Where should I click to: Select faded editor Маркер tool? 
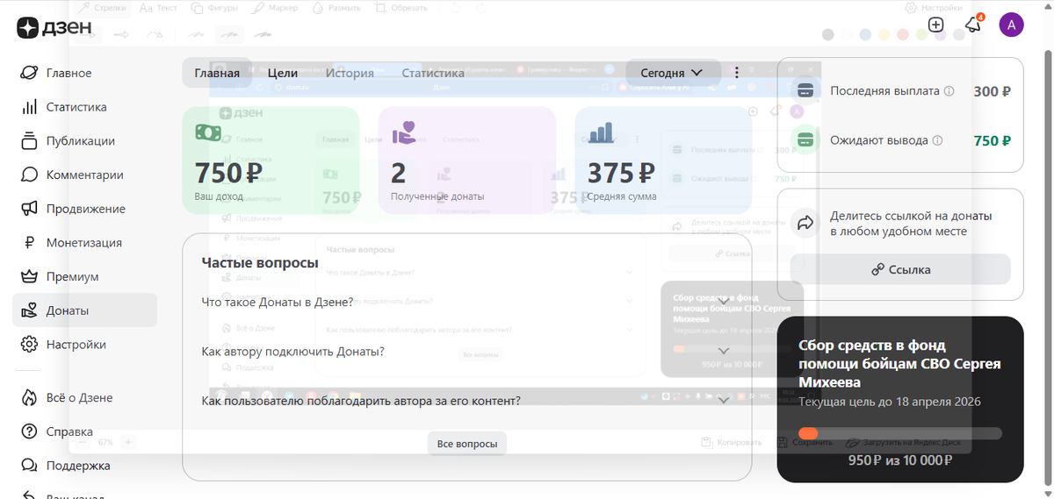point(275,8)
